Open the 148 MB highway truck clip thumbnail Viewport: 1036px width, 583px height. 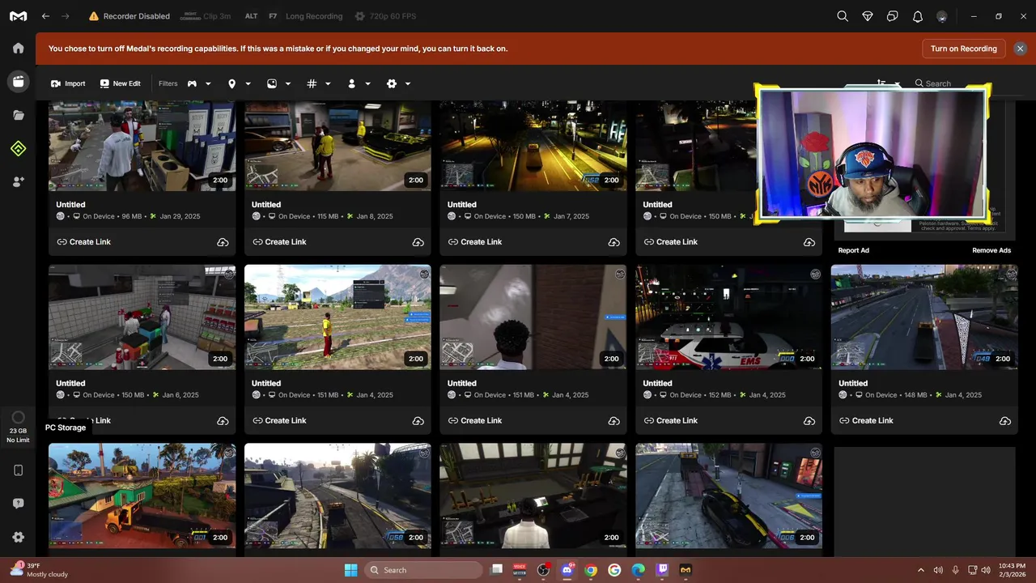[924, 317]
